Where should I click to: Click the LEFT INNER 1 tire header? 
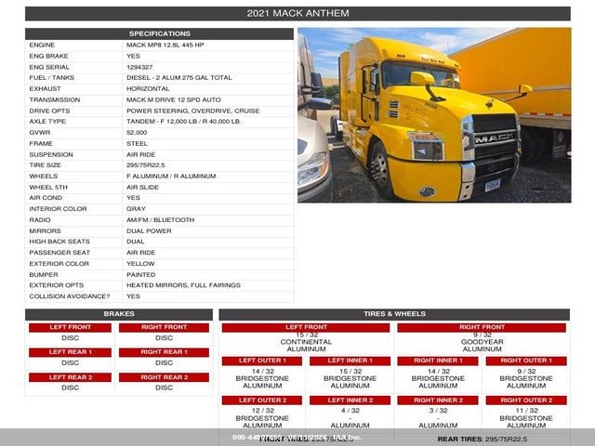[350, 361]
